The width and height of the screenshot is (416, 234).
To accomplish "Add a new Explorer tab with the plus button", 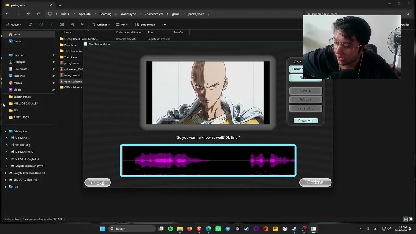I will pos(60,5).
